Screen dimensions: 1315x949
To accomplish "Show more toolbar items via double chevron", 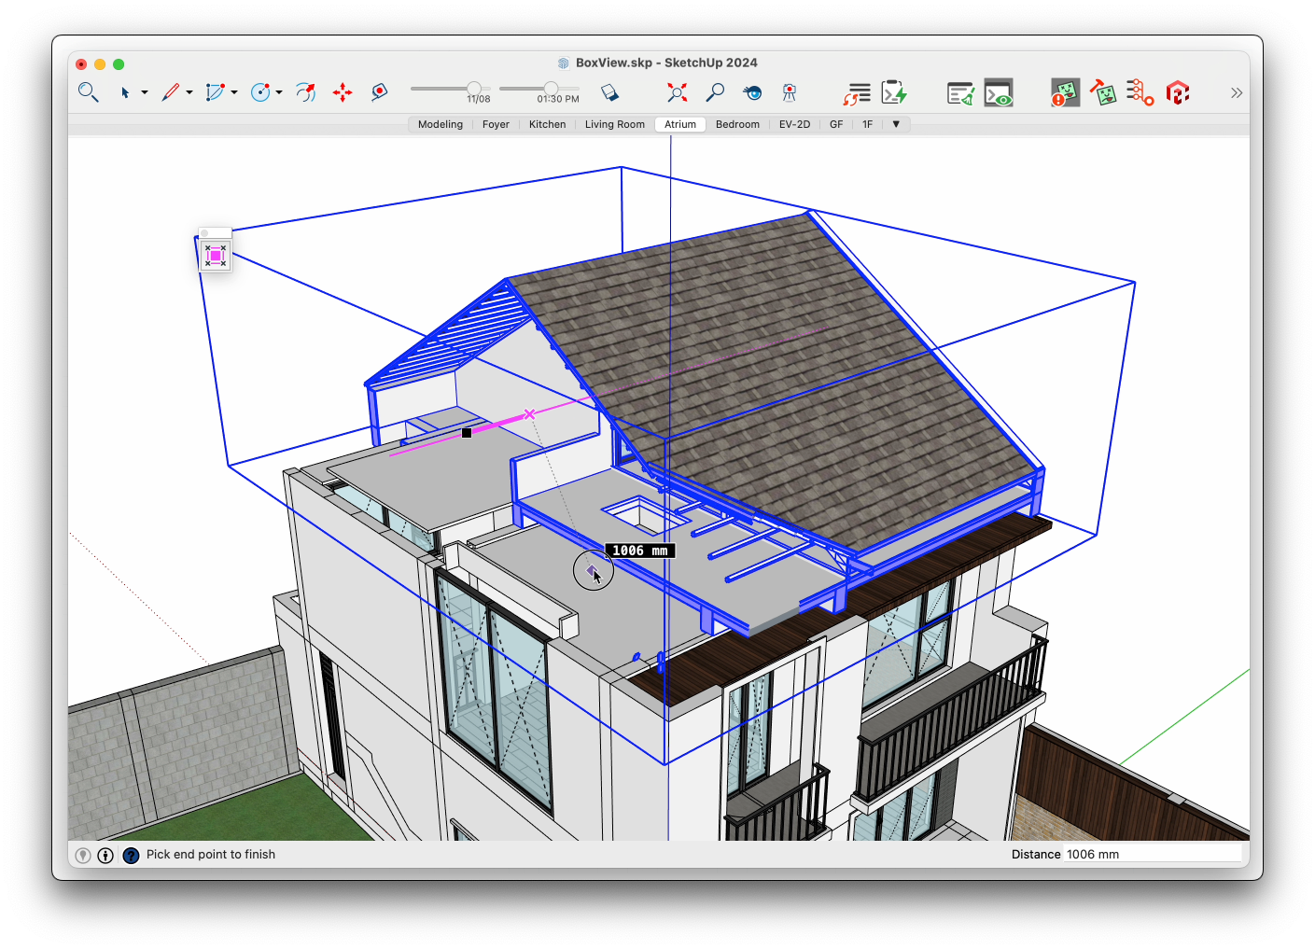I will pyautogui.click(x=1237, y=92).
